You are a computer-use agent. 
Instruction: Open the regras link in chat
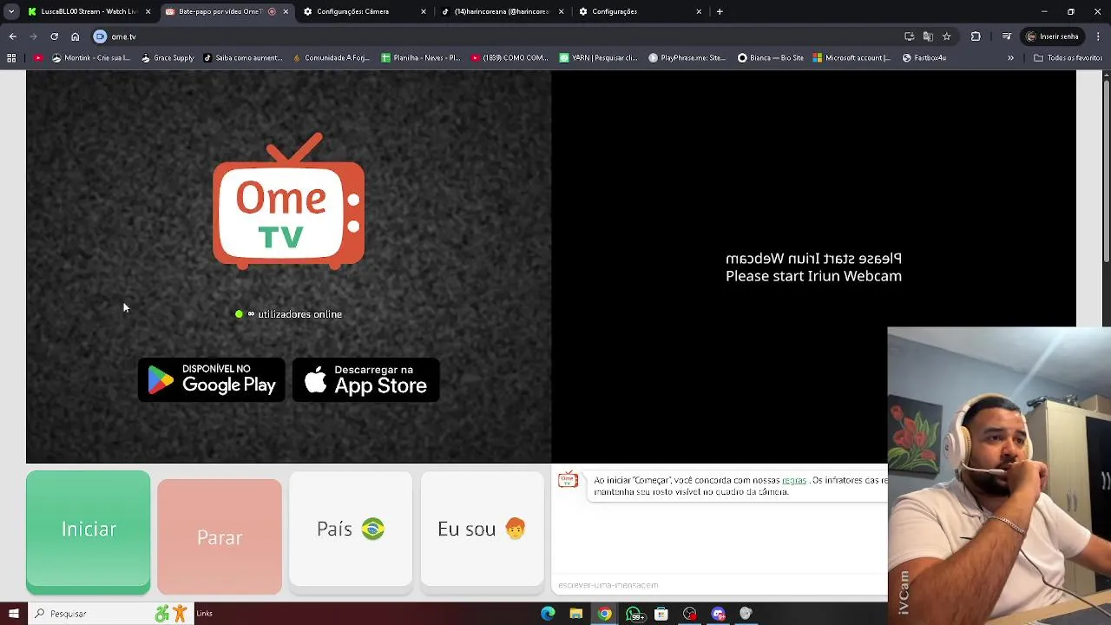793,480
